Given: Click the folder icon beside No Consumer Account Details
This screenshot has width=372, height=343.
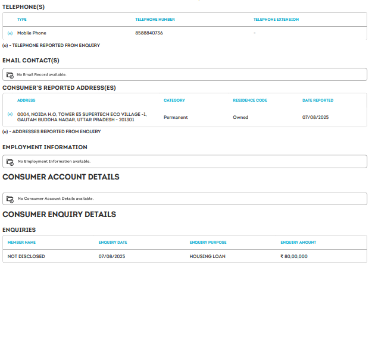Looking at the screenshot, I should tap(10, 199).
